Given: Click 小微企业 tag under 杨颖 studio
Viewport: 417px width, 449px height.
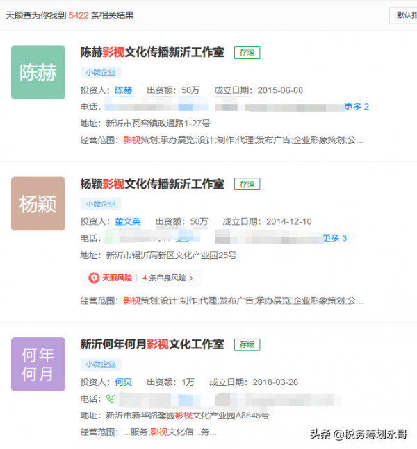Looking at the screenshot, I should (101, 204).
